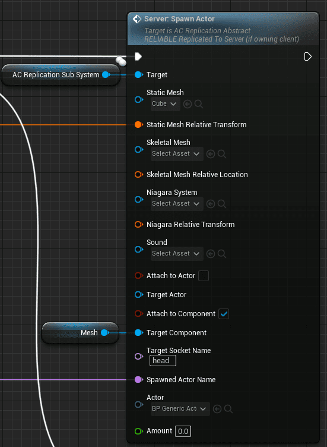Click the Target Component label
Image resolution: width=327 pixels, height=447 pixels.
pos(176,333)
